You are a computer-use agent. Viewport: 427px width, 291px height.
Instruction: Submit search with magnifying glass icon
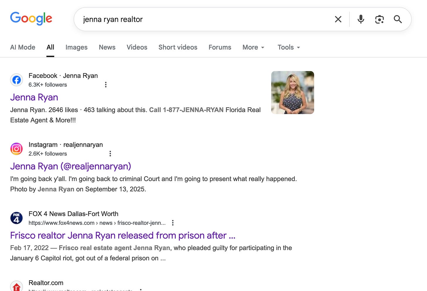click(x=398, y=19)
